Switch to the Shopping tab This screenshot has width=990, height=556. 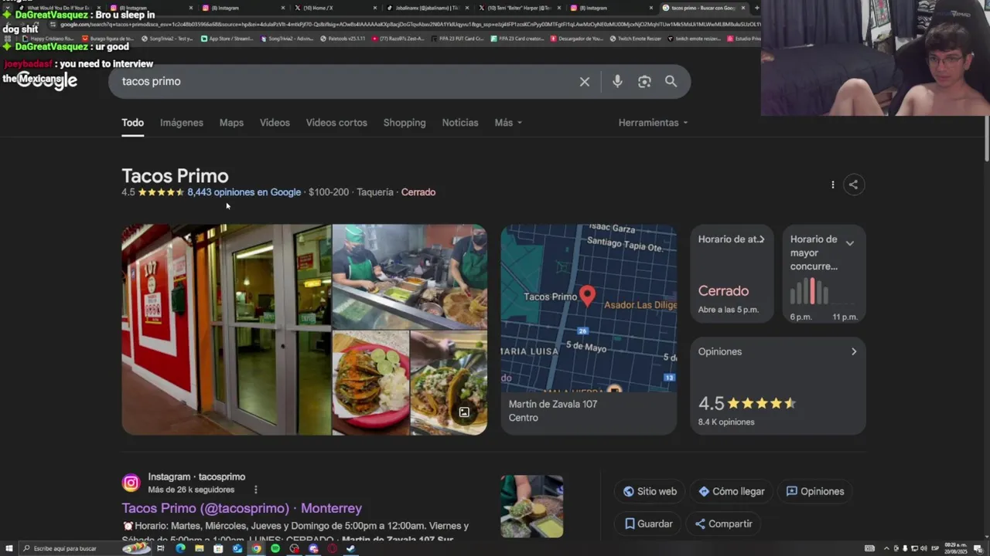tap(405, 123)
